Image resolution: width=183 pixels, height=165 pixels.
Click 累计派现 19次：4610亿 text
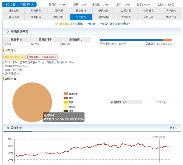113,44
